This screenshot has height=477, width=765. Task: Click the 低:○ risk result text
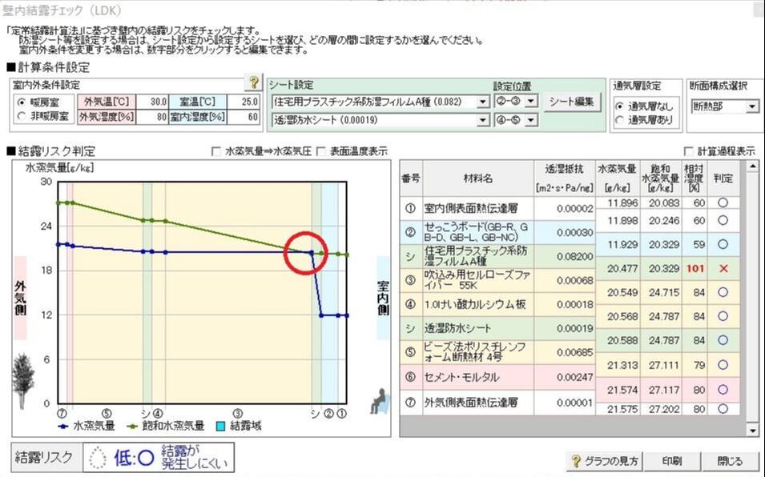click(134, 458)
